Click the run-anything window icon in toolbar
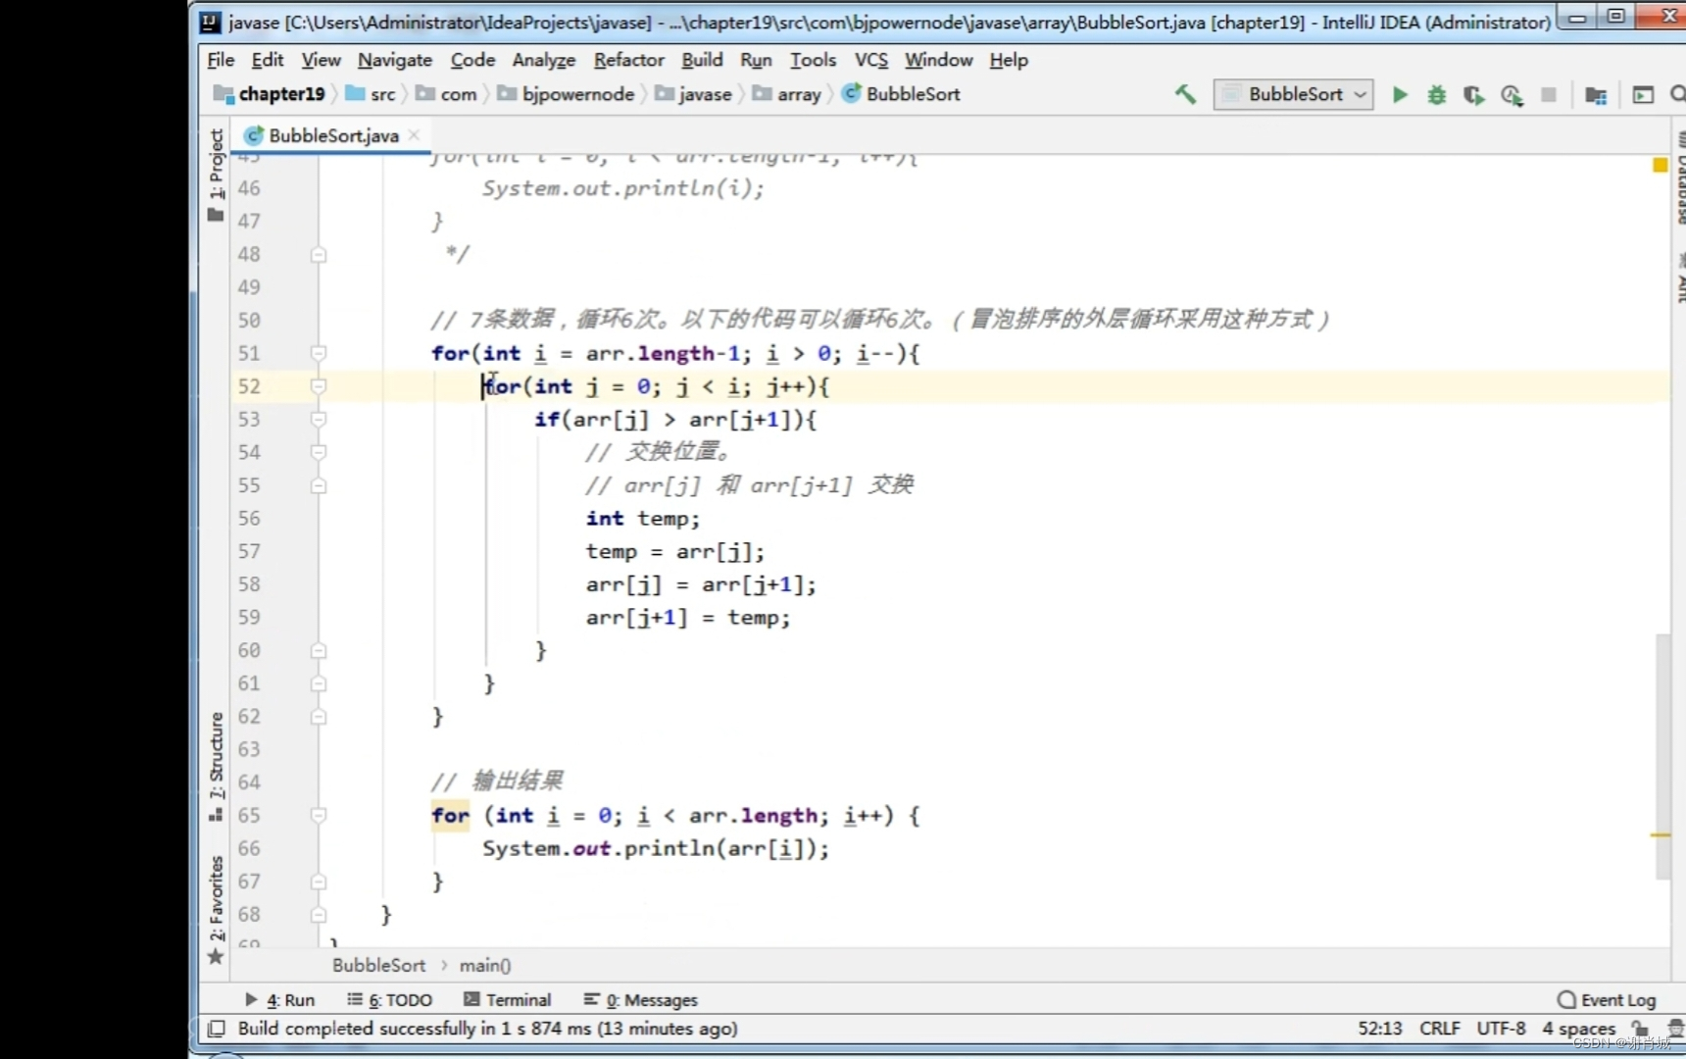Viewport: 1686px width, 1059px height. (x=1643, y=95)
